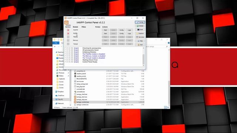This screenshot has height=133, width=237.
Task: Click the Admin button in the Apache row
Action: (113, 30)
